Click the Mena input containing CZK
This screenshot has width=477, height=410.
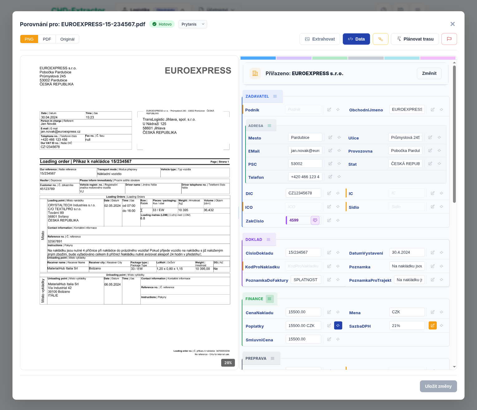pos(407,312)
